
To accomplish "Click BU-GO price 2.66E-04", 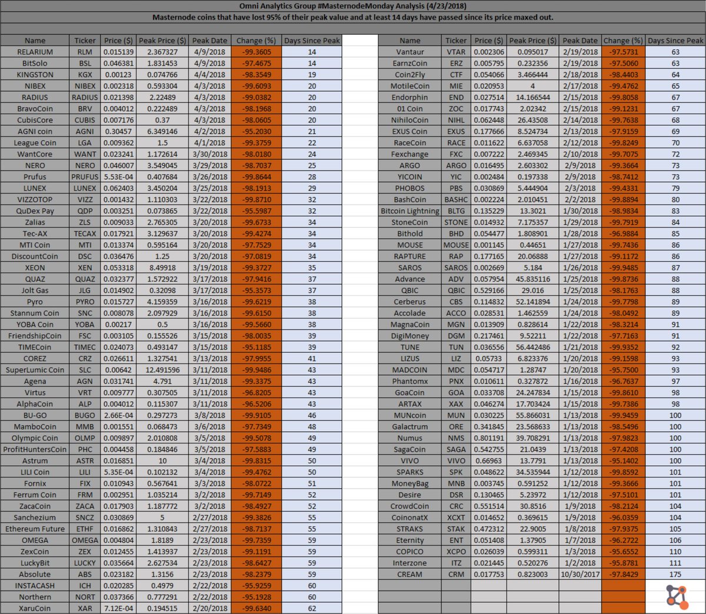I will tap(118, 415).
